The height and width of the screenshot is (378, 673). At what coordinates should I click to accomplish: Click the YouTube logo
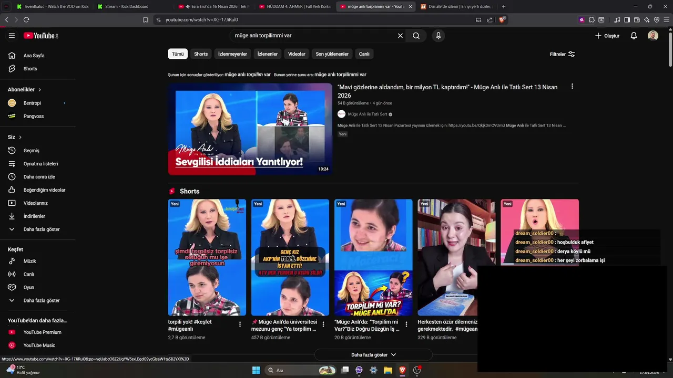(40, 36)
